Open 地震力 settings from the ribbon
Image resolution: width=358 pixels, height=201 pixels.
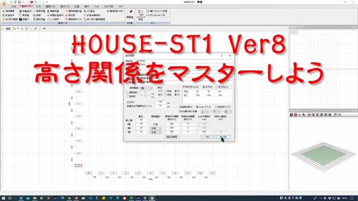(x=24, y=20)
